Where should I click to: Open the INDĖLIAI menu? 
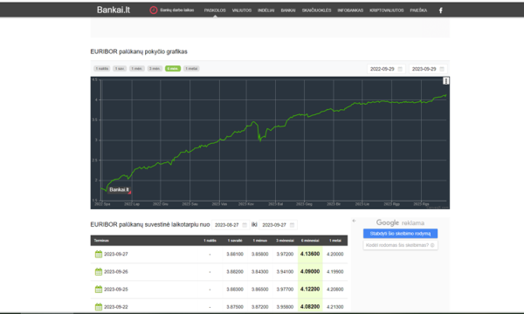[266, 10]
